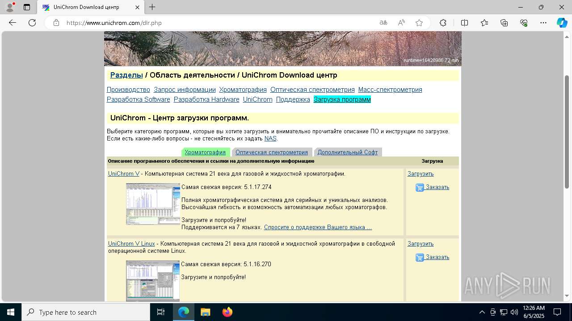
Task: Open Windows Start menu
Action: (11, 312)
